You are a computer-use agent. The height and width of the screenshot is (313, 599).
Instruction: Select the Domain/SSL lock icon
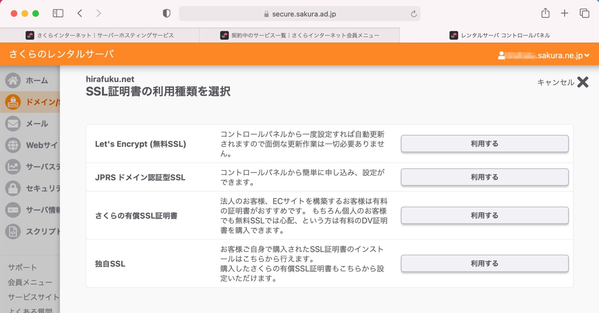coord(13,102)
